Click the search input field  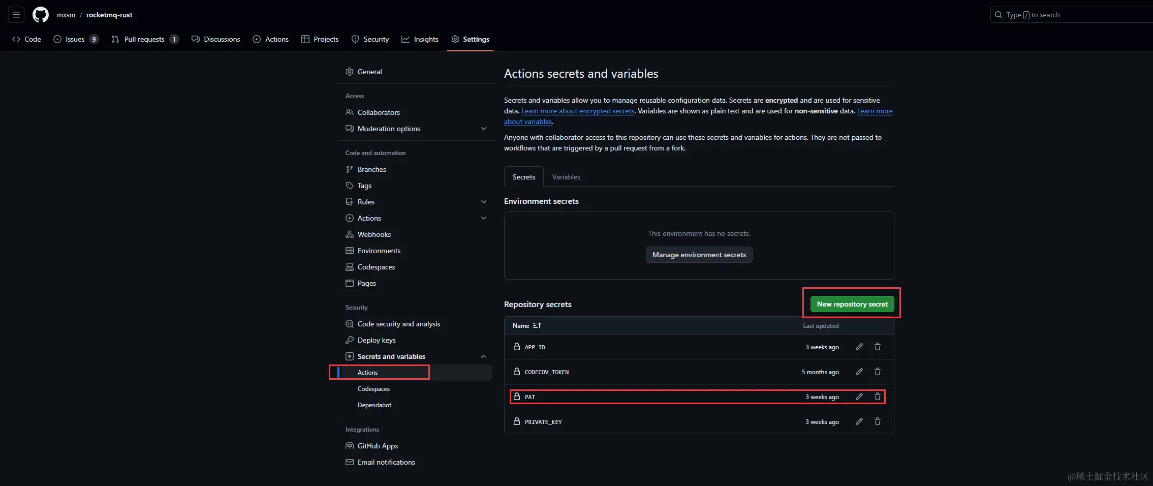coord(1067,15)
